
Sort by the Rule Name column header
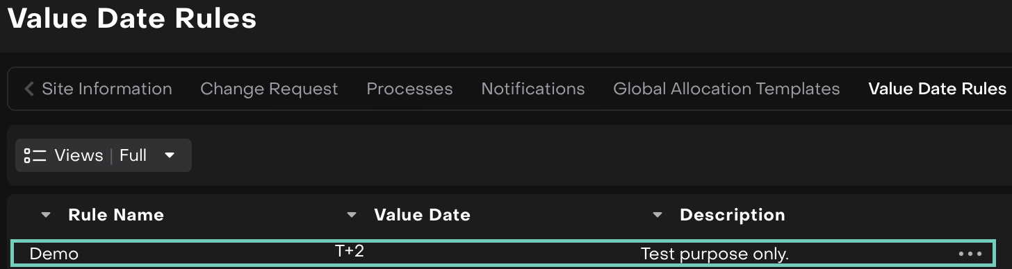[x=116, y=215]
